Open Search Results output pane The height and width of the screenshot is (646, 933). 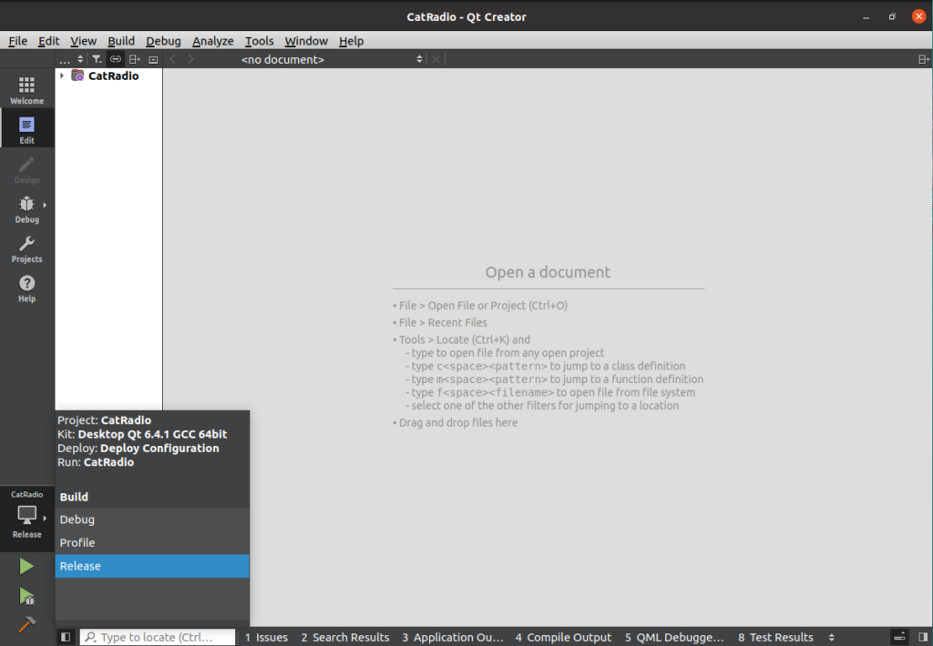click(x=344, y=637)
